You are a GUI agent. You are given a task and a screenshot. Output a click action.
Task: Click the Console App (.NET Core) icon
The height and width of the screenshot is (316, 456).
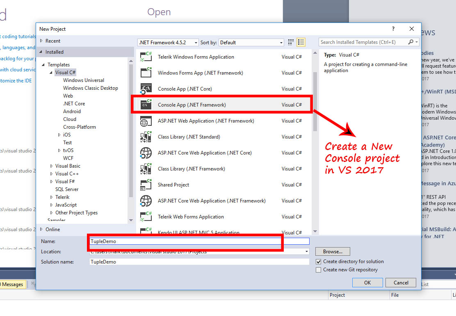pos(146,89)
